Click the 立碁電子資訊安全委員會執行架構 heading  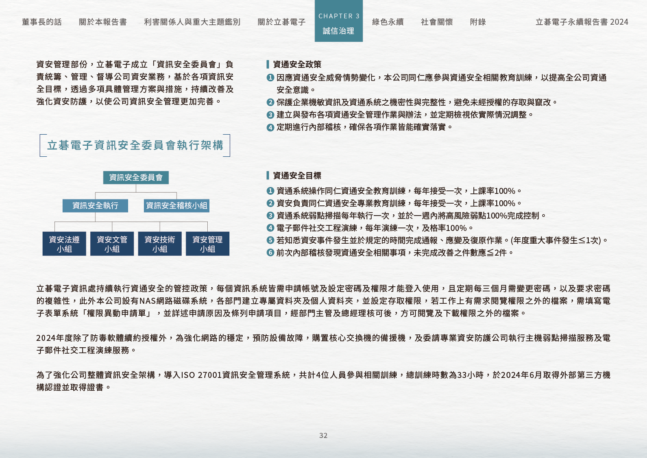tap(135, 145)
